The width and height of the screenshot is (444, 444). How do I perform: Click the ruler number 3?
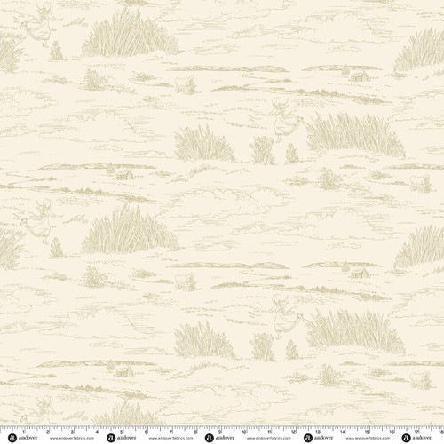point(73,432)
